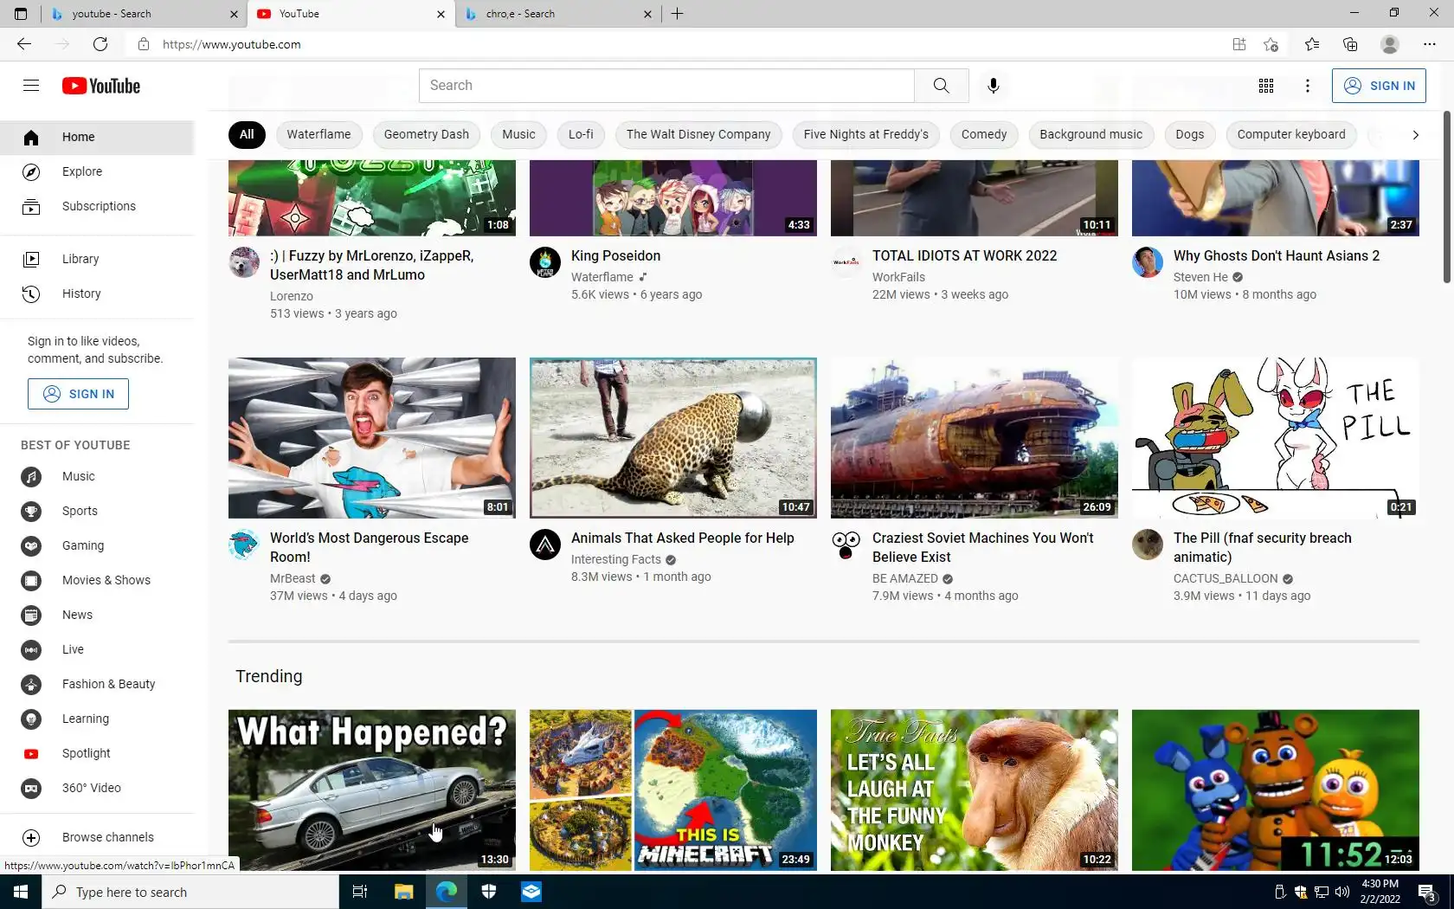Viewport: 1454px width, 909px height.
Task: Open 'King Poseidon' video title
Action: [x=616, y=255]
